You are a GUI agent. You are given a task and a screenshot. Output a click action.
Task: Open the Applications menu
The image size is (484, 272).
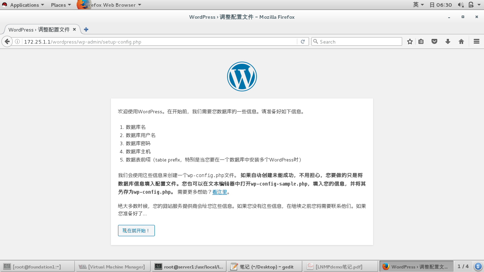coord(27,5)
